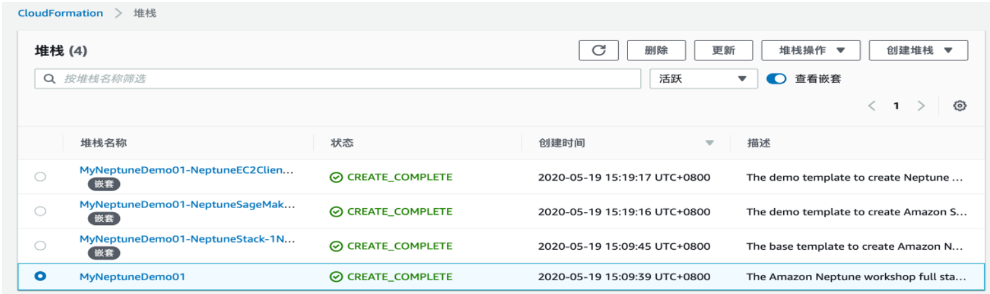Select radio button for MyNeptuneDemo01-NeptuneSageMaker stack
Viewport: 990px width, 294px height.
[40, 211]
